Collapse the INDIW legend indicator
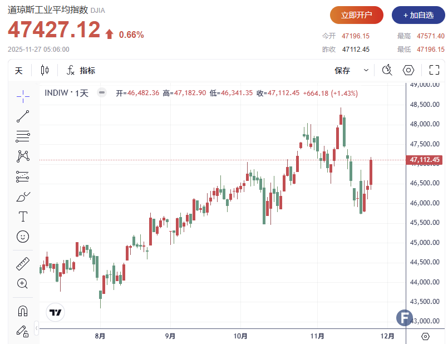 coord(101,93)
